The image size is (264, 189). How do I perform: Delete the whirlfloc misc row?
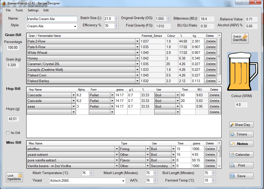(210, 149)
